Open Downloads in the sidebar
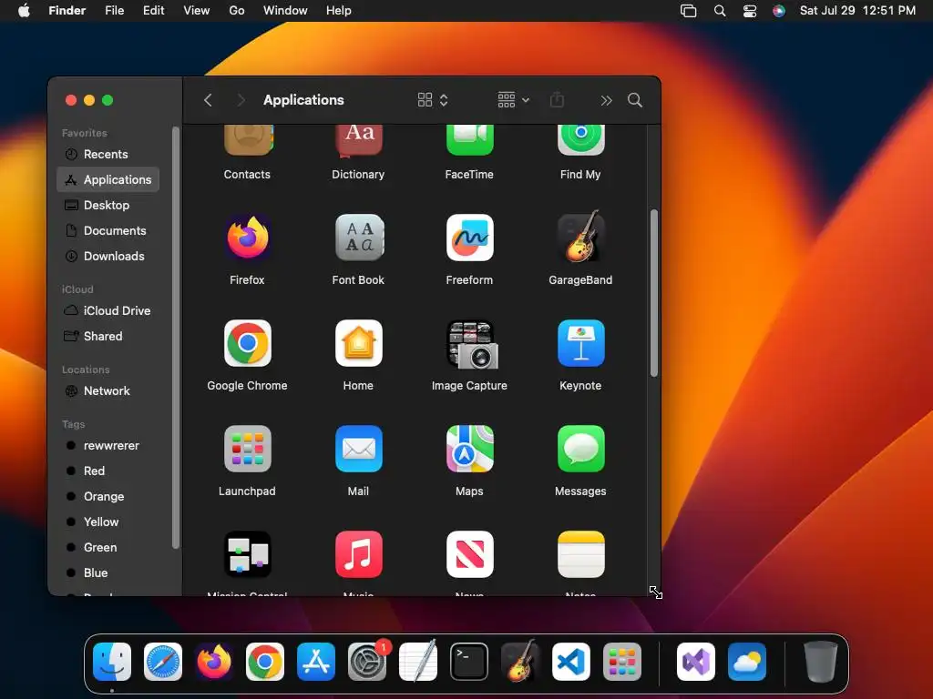 click(x=108, y=256)
